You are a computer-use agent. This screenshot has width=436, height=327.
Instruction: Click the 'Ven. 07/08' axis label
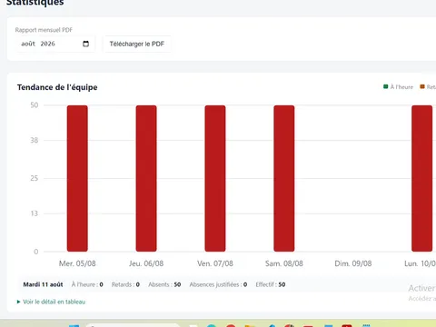pyautogui.click(x=215, y=263)
